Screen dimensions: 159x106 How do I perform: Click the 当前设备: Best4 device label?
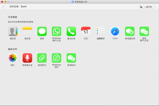[x=18, y=7]
